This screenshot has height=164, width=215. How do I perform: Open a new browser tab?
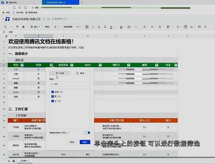(x=82, y=2)
